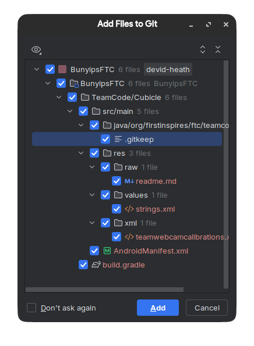Click the green manifest icon for AndroidManifest.xml
The image size is (254, 346).
coord(107,251)
